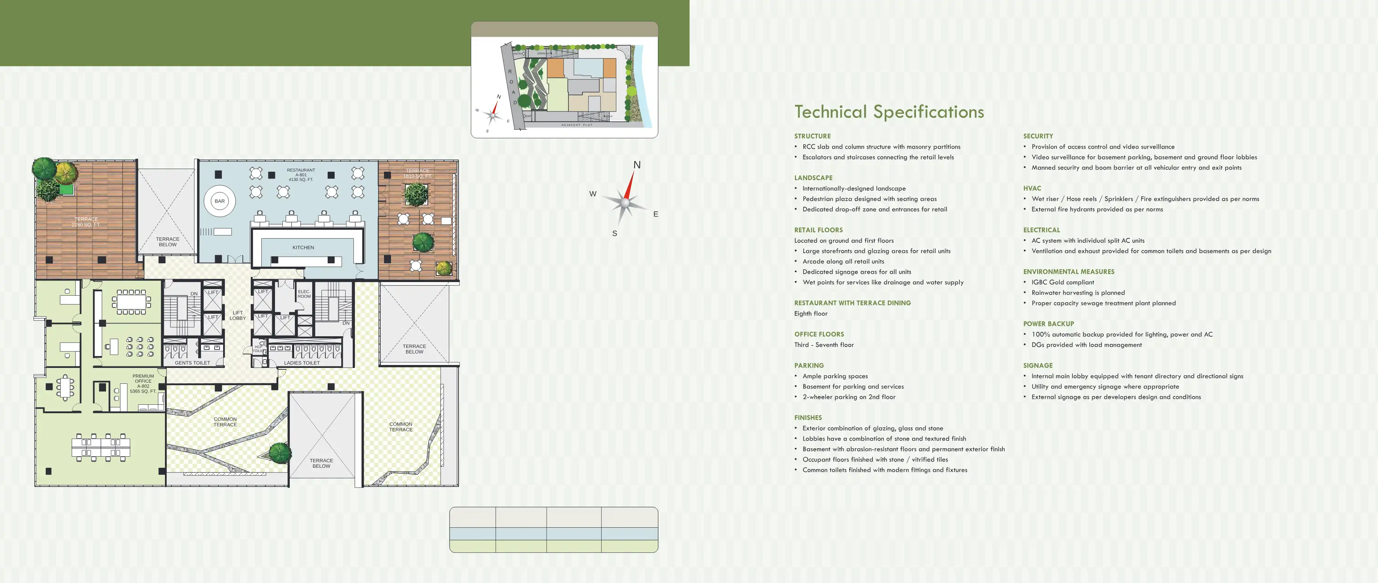Click the circular BAR symbol in restaurant
This screenshot has width=1378, height=583.
click(x=219, y=201)
